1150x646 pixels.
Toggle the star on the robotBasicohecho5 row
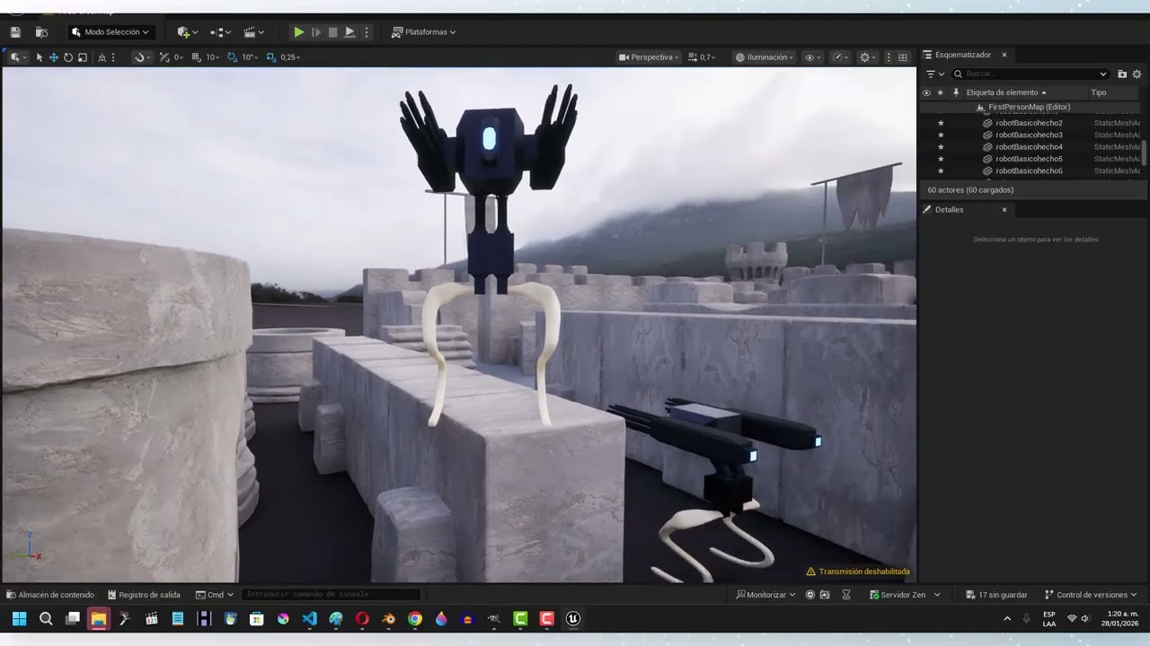click(x=941, y=159)
